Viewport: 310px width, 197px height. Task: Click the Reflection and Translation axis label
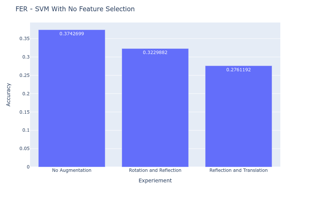click(x=239, y=170)
